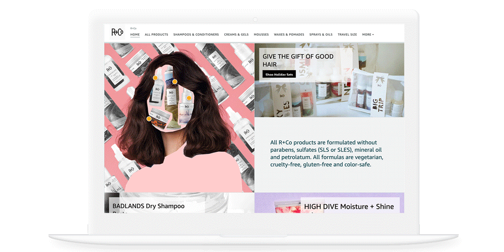This screenshot has height=252, width=504.
Task: Click the BIG TRIP gift box image
Action: point(380,96)
